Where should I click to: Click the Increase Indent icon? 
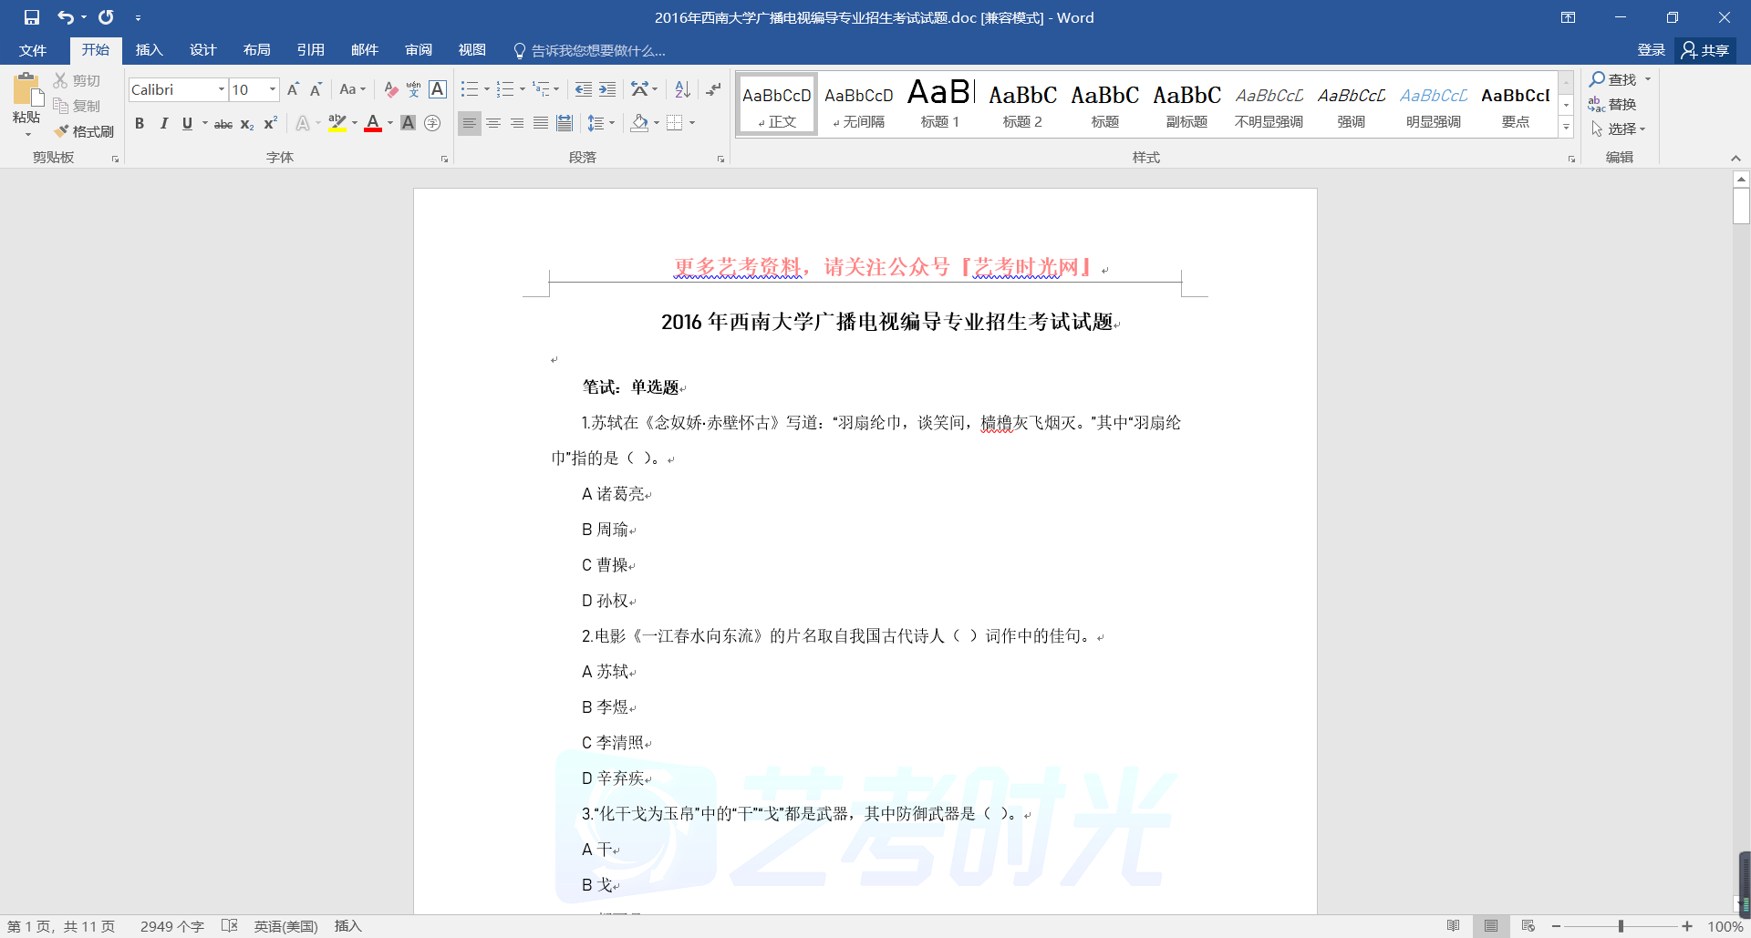(607, 89)
